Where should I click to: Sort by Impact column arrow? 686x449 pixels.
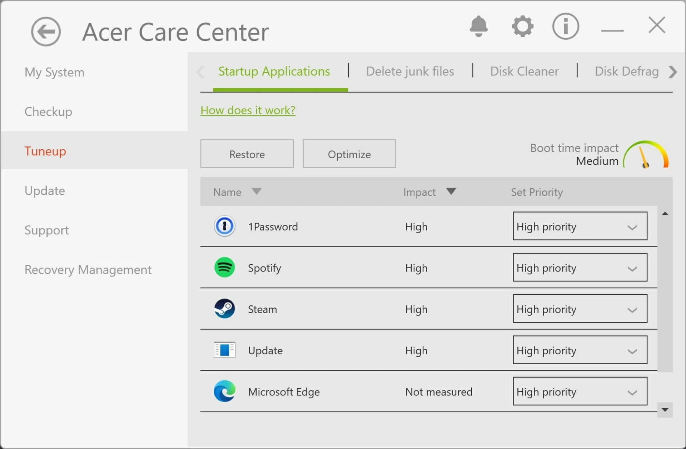click(x=451, y=191)
